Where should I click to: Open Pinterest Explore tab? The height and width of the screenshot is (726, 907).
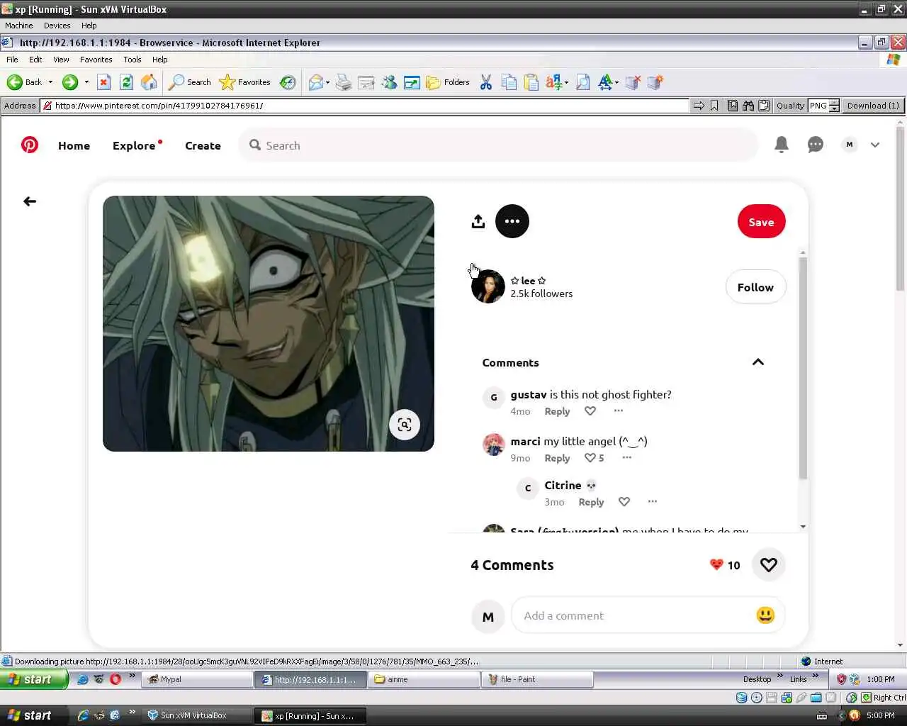[134, 145]
